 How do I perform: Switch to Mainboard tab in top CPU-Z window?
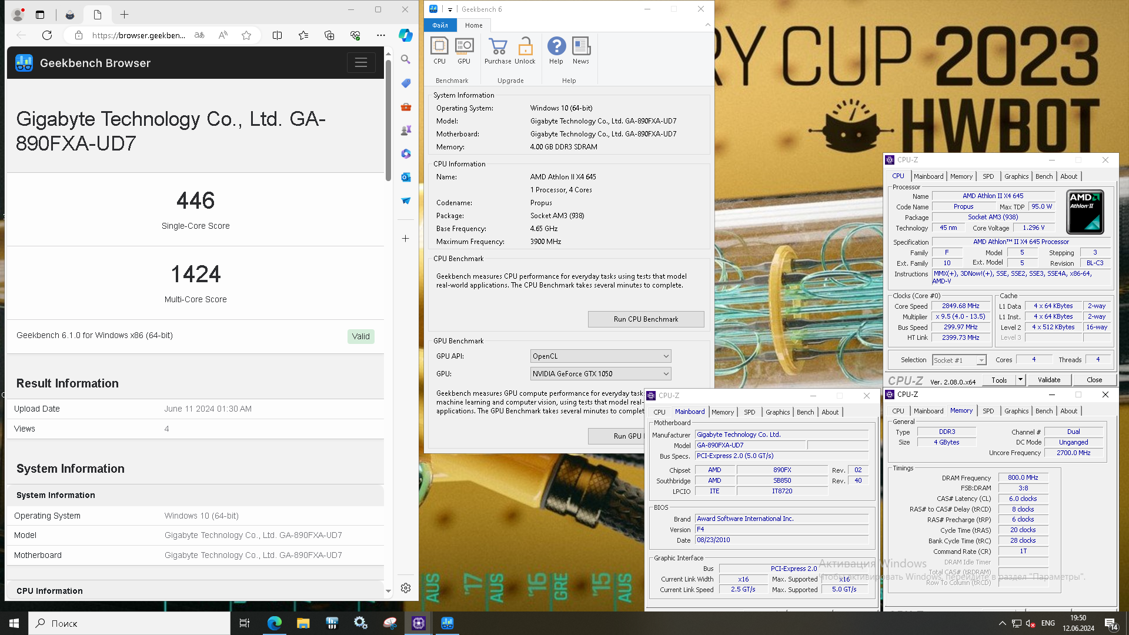tap(928, 176)
